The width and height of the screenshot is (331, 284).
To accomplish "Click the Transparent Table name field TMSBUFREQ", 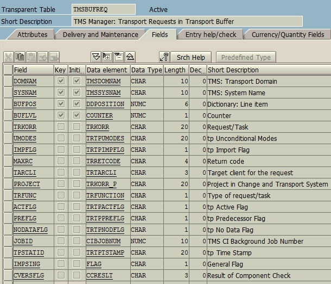I will [104, 10].
